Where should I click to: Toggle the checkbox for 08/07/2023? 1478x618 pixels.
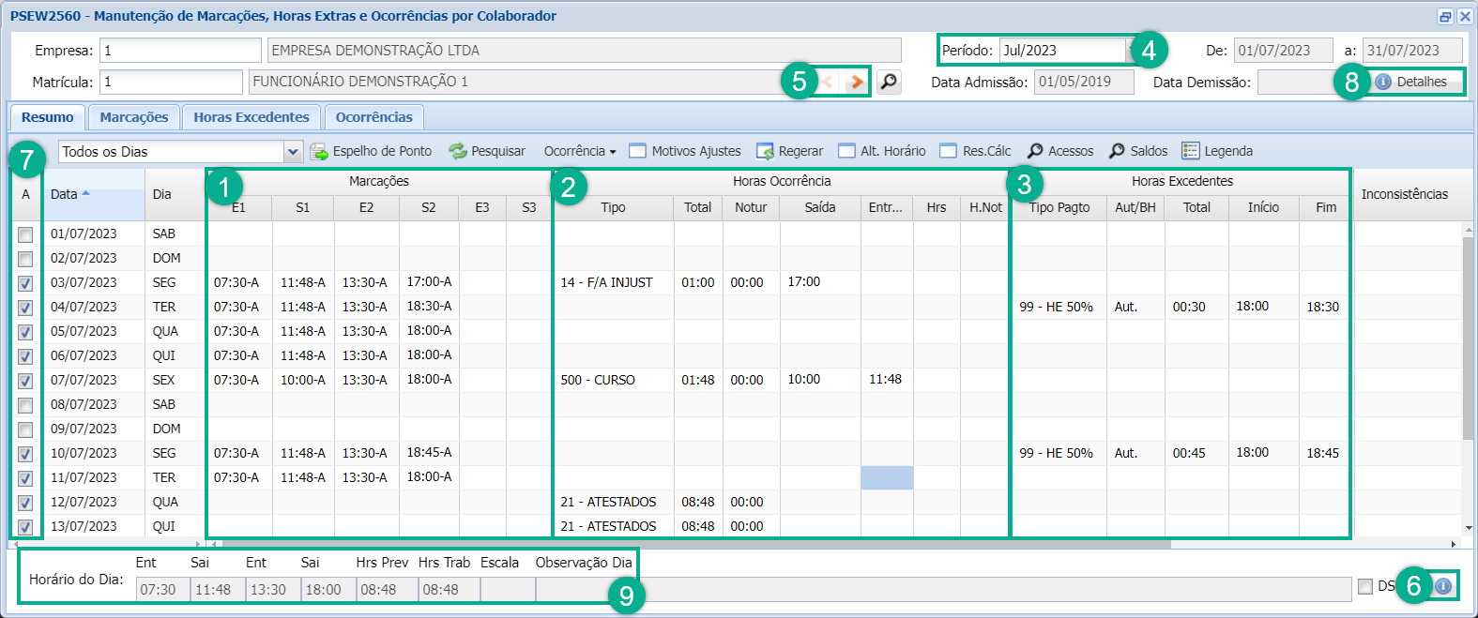coord(25,405)
